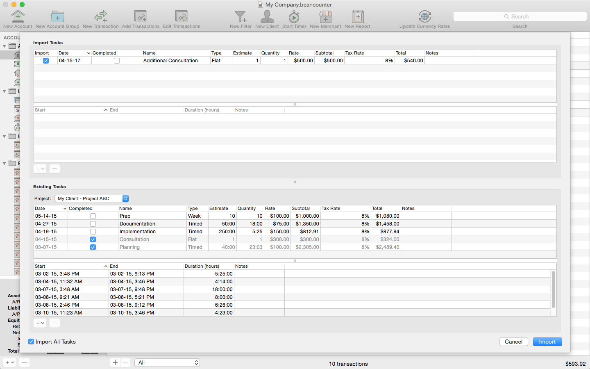This screenshot has width=590, height=369.
Task: Click the New Account toolbar icon
Action: pyautogui.click(x=18, y=17)
